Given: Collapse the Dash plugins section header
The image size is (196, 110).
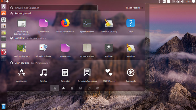Looking at the screenshot, I should (20, 63).
